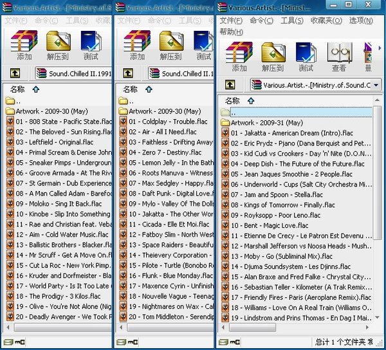
Task: Click the 名称 sort arrow in rightmost window
Action: [x=251, y=101]
